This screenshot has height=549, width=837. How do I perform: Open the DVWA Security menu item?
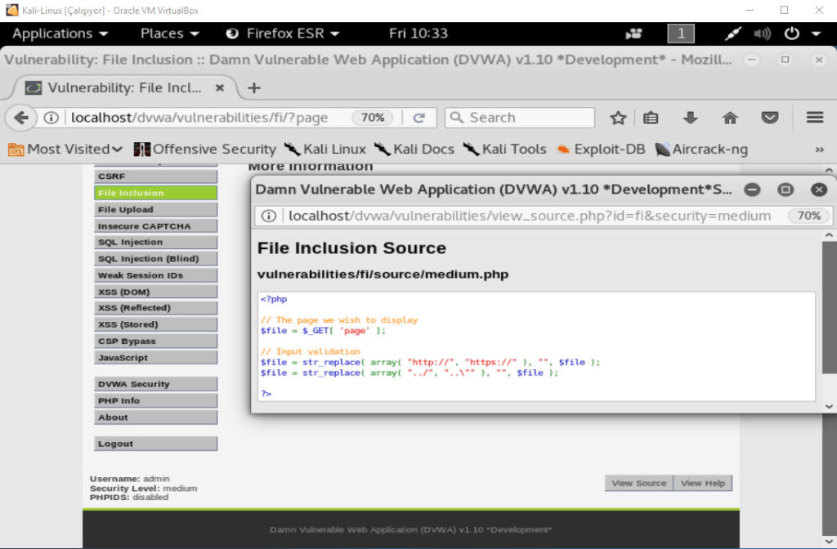coord(155,384)
